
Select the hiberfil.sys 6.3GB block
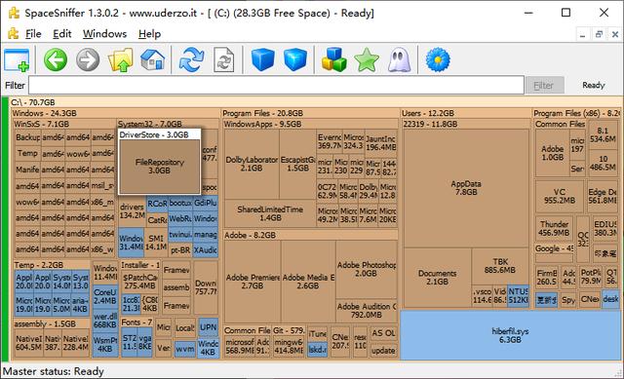(510, 335)
